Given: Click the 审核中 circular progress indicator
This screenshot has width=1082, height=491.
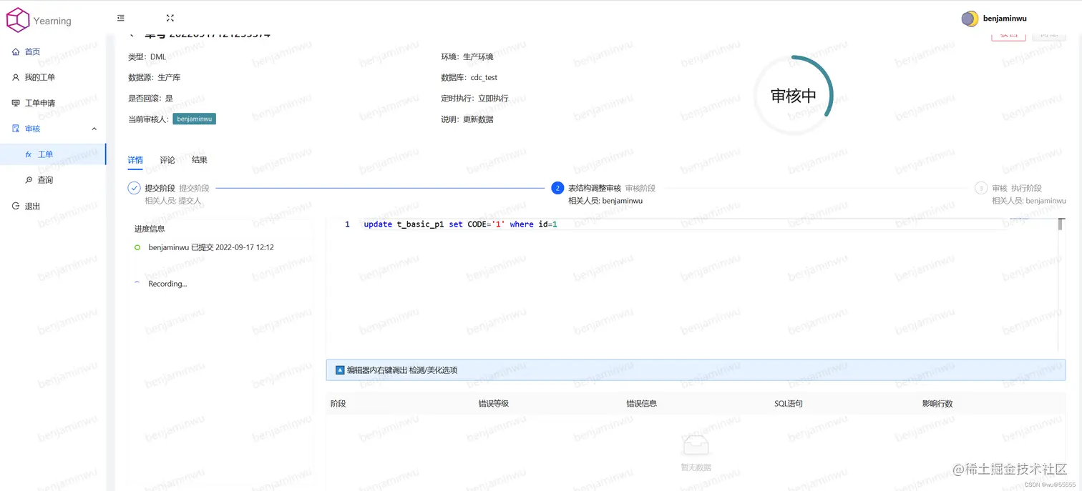Looking at the screenshot, I should [x=794, y=96].
